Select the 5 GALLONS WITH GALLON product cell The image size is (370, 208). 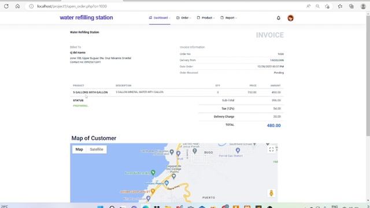coord(90,92)
